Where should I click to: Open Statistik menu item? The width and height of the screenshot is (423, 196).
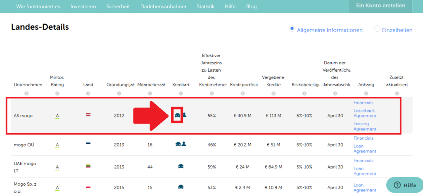(x=206, y=7)
